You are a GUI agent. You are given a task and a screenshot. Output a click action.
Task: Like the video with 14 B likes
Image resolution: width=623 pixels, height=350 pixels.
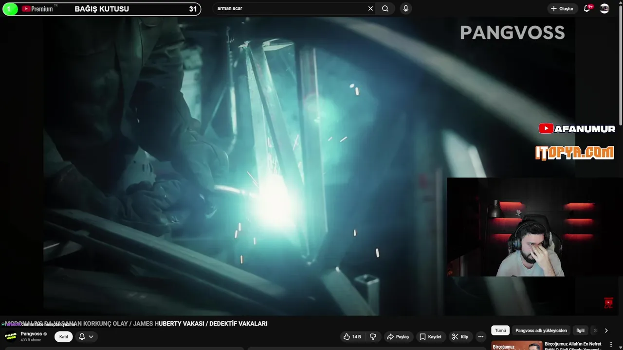point(352,337)
